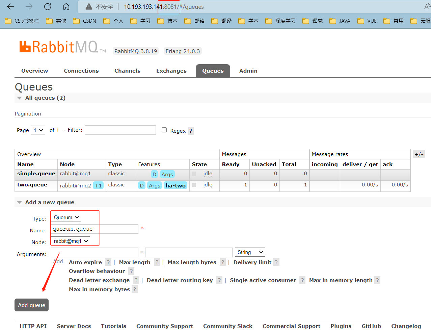Click the Regex help question mark

pos(191,131)
